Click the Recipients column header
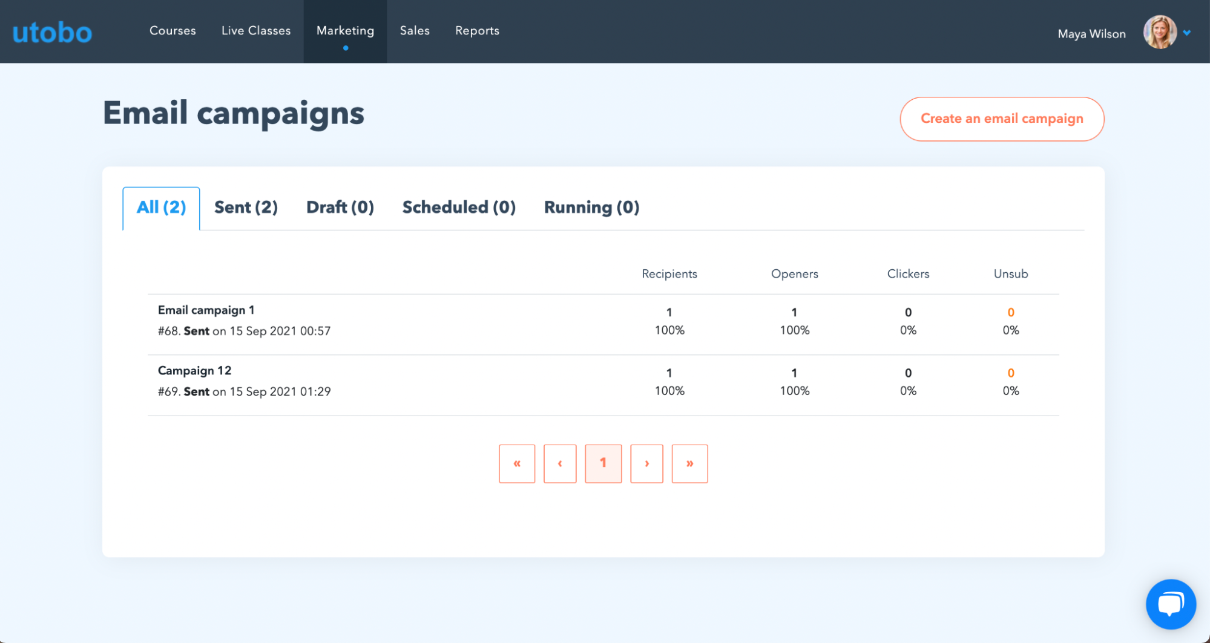The height and width of the screenshot is (643, 1210). [669, 274]
